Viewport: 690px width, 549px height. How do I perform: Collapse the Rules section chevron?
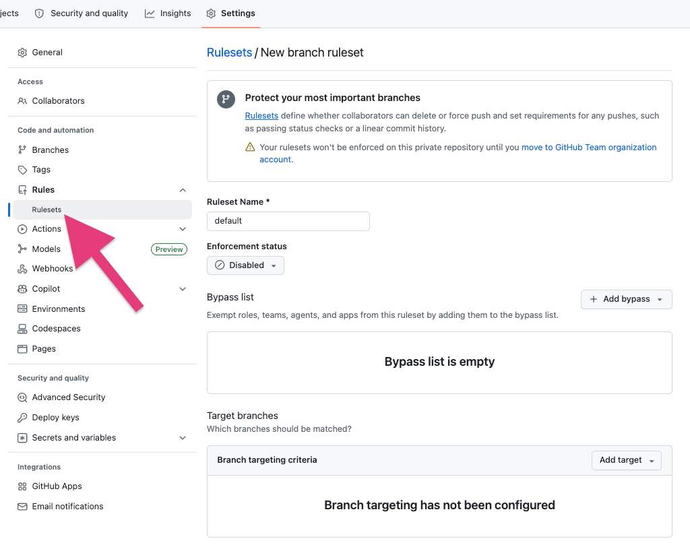pyautogui.click(x=183, y=190)
